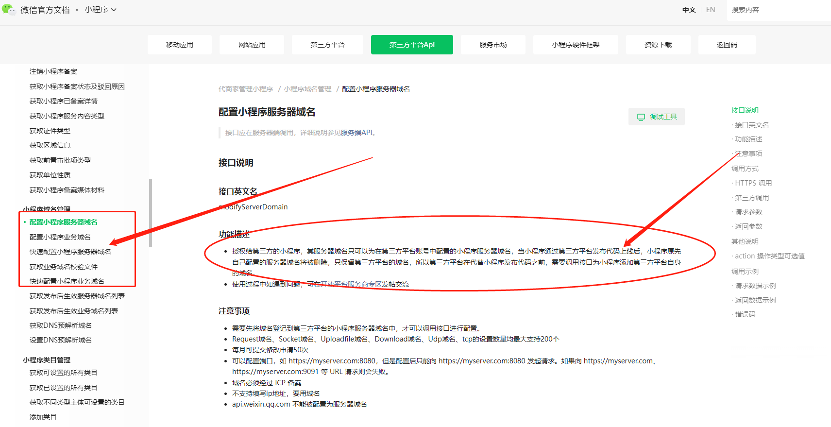Open sidebar item 获取业务域名校验文件
831x427 pixels.
(64, 267)
